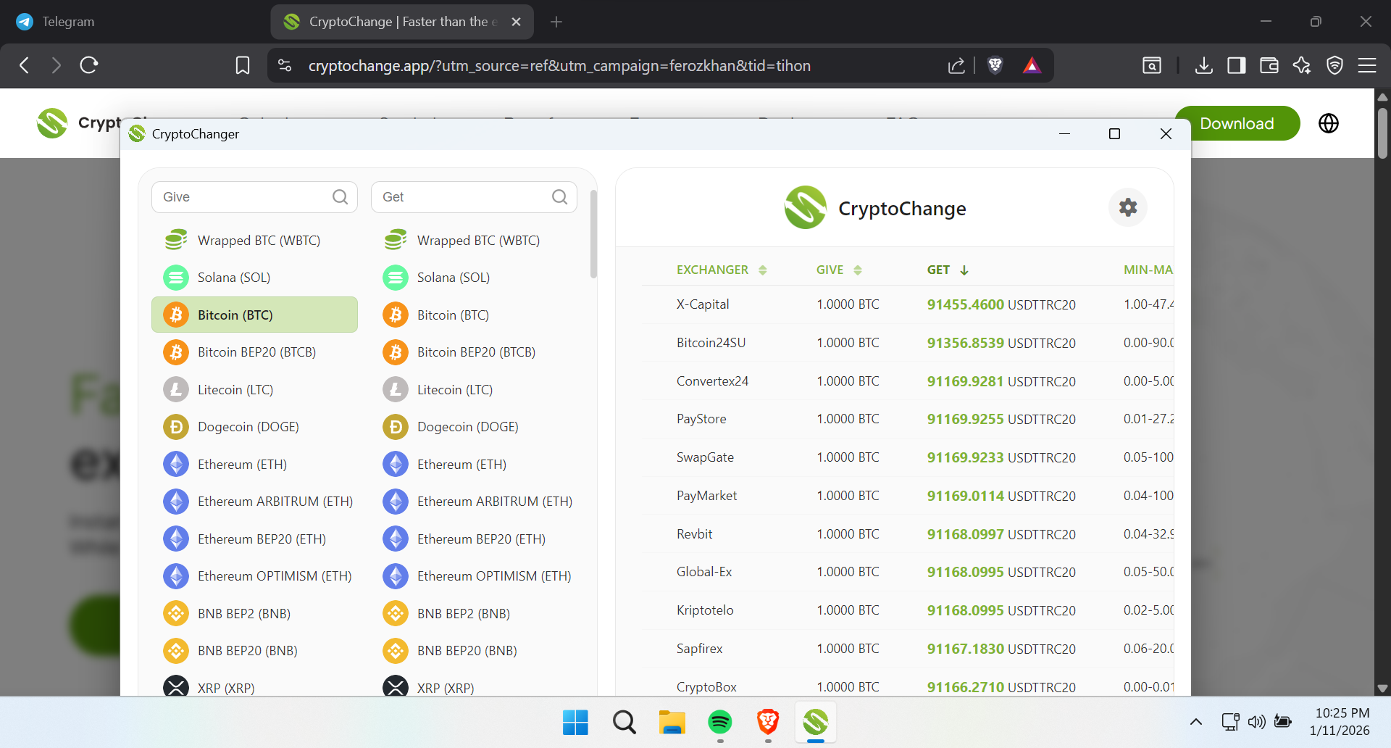Click the Sapfirex rate 91167.1830 USDTTRC20
The width and height of the screenshot is (1391, 748).
[x=1001, y=649]
